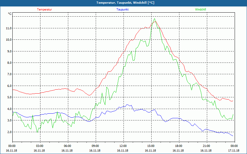Select the 6,0 y-axis value label

click(8, 86)
